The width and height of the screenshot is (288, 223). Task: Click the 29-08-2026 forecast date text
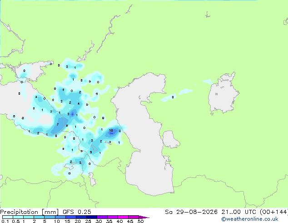pos(197,212)
